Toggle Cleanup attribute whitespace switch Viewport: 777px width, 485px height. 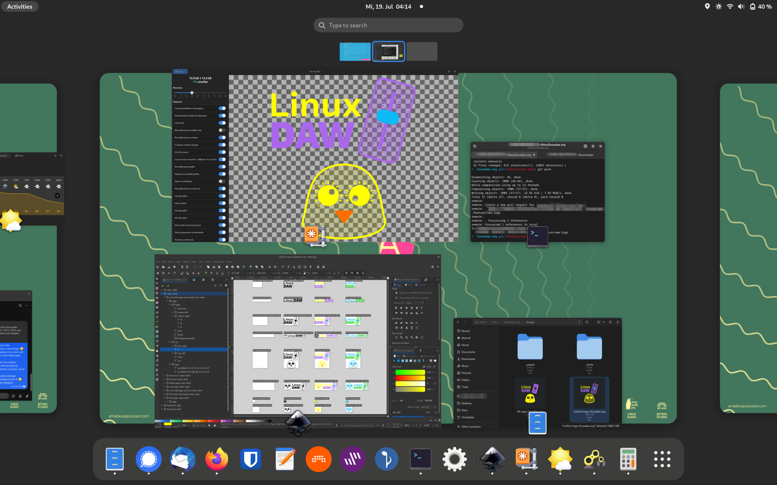tap(222, 108)
